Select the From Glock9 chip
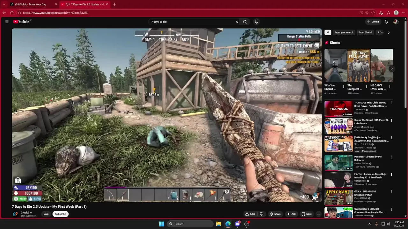Image resolution: width=408 pixels, height=229 pixels. 365,32
